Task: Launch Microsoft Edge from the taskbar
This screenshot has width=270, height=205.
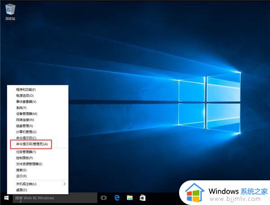Action: point(117,198)
